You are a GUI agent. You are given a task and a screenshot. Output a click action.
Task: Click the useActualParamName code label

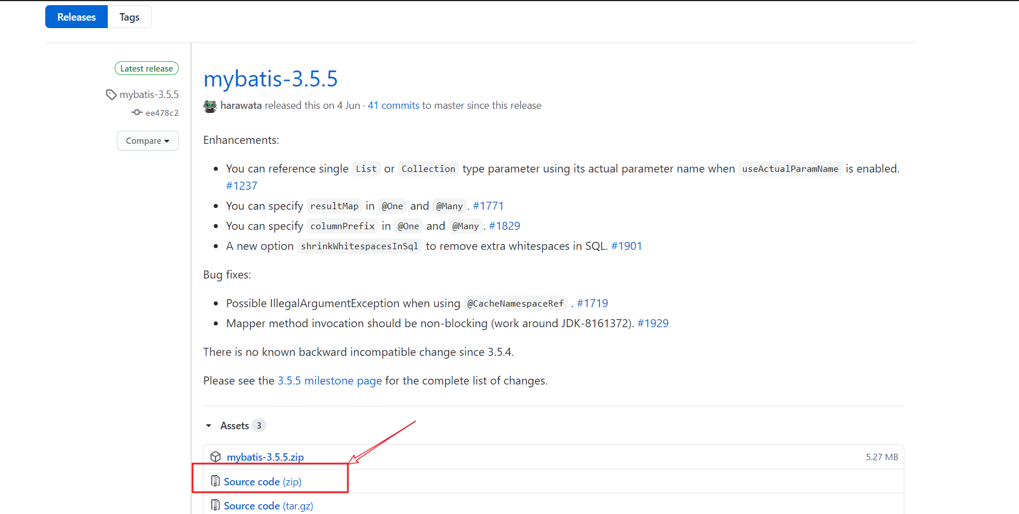click(x=790, y=168)
